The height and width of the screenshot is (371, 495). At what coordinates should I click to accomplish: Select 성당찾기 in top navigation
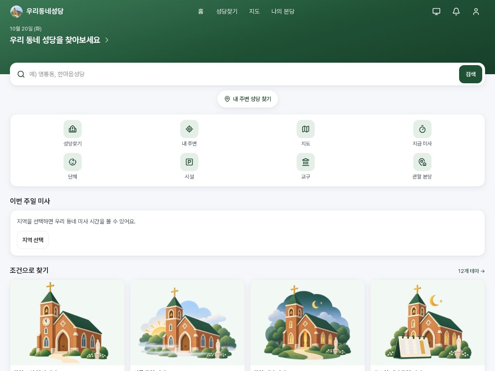(x=227, y=12)
